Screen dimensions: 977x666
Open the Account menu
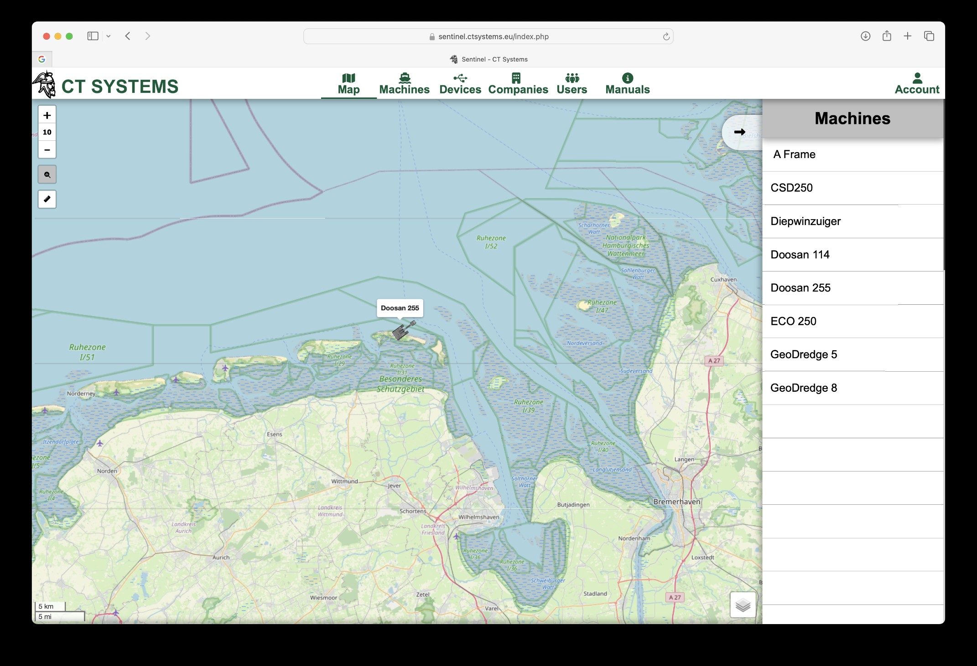pyautogui.click(x=917, y=84)
